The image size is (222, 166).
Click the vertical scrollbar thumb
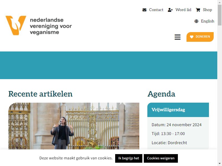[x=220, y=15]
